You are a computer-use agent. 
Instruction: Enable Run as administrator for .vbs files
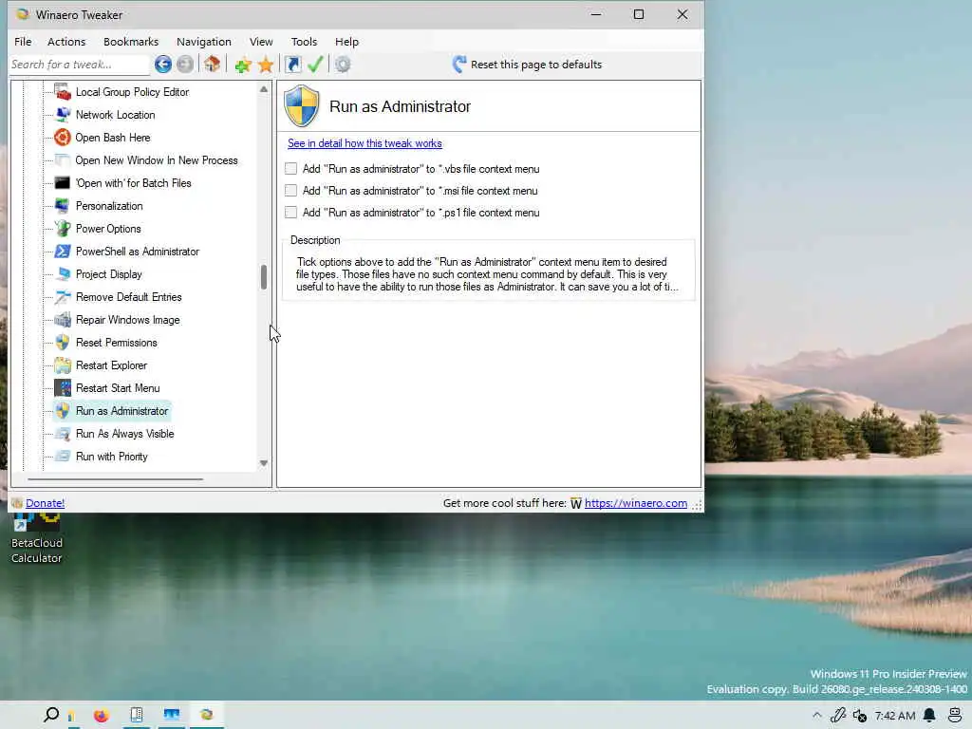coord(290,169)
